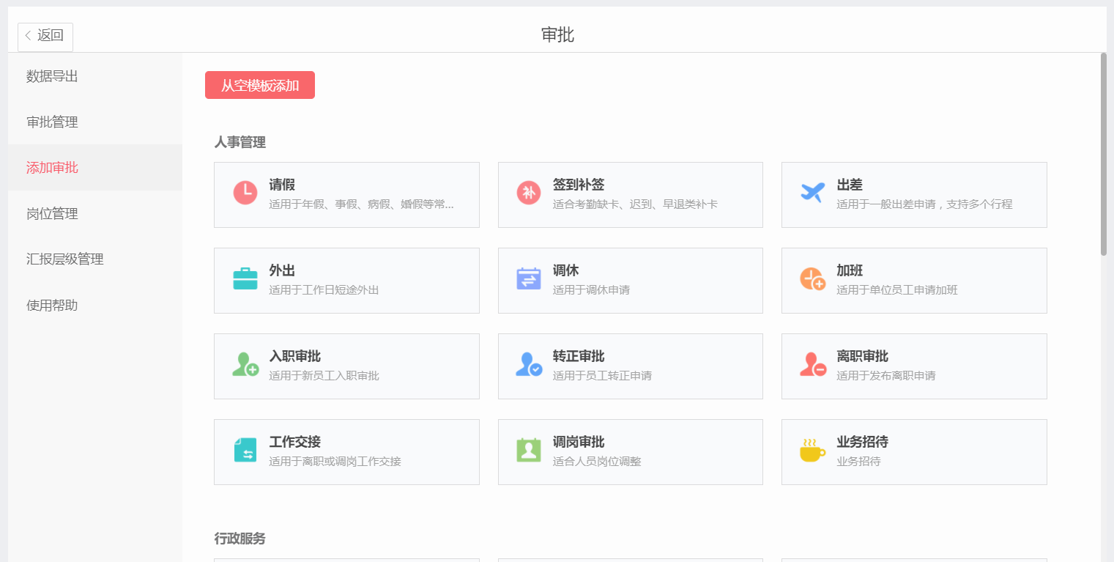Go back using the 返回 button
The height and width of the screenshot is (562, 1114).
pos(45,37)
